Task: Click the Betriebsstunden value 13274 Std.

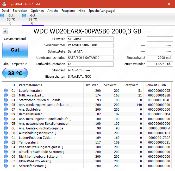Action: (x=160, y=64)
